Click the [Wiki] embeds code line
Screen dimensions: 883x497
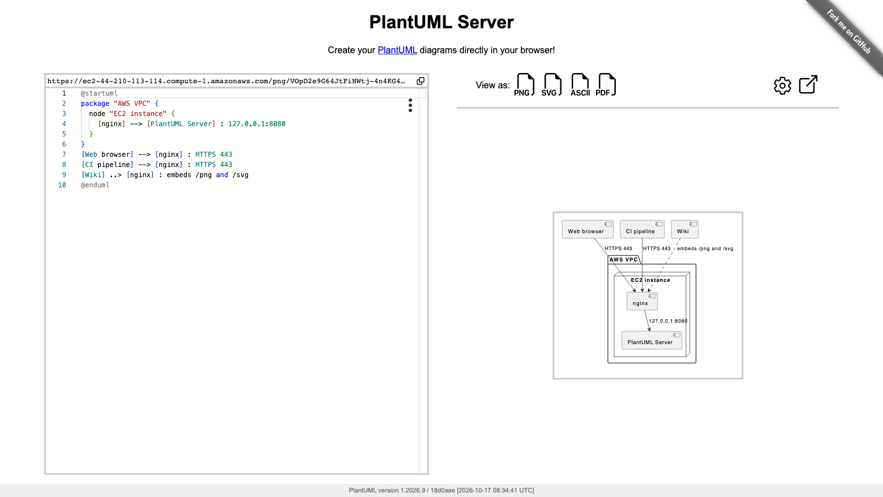point(165,175)
